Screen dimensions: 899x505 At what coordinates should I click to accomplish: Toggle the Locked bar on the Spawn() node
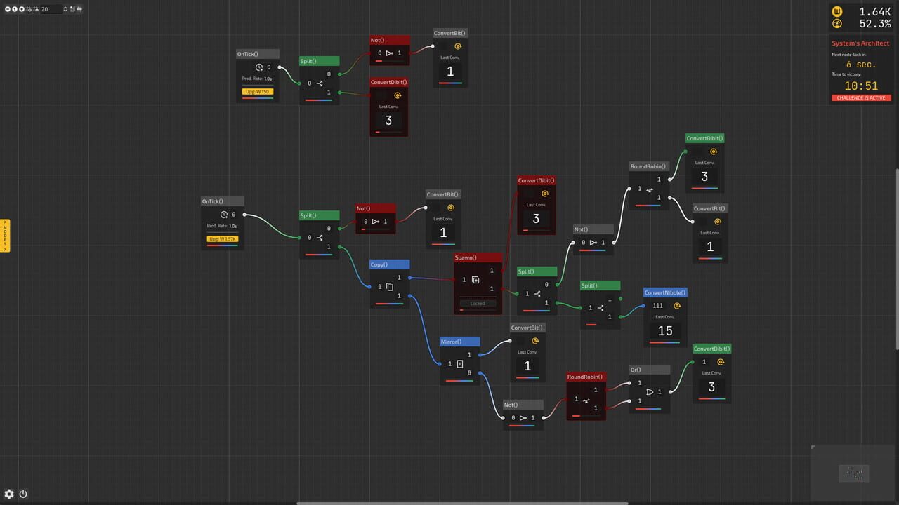pos(477,303)
